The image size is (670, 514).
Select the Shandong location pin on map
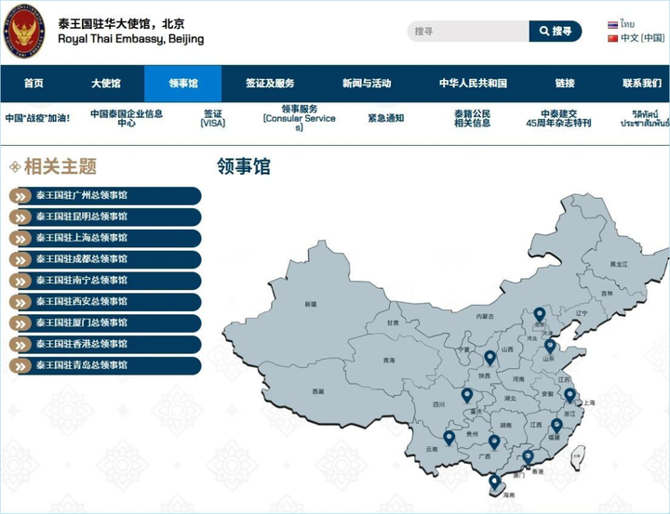pos(549,346)
